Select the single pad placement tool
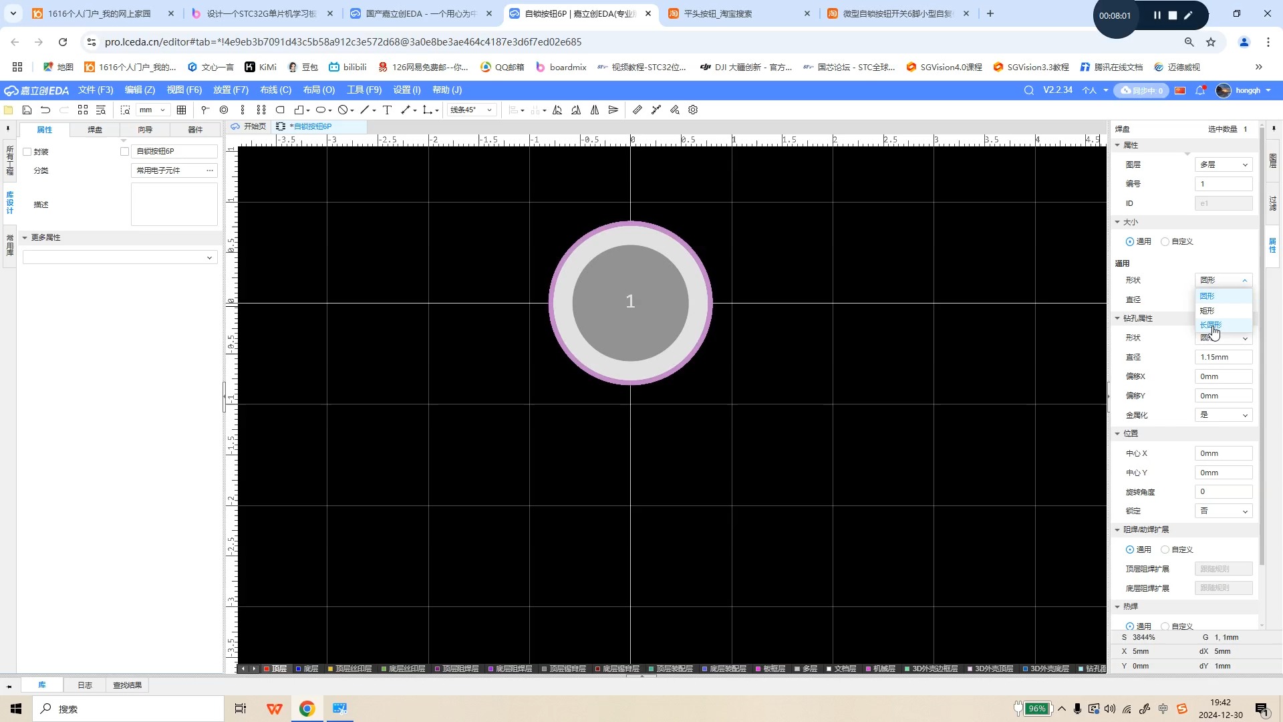The image size is (1283, 722). coord(205,110)
